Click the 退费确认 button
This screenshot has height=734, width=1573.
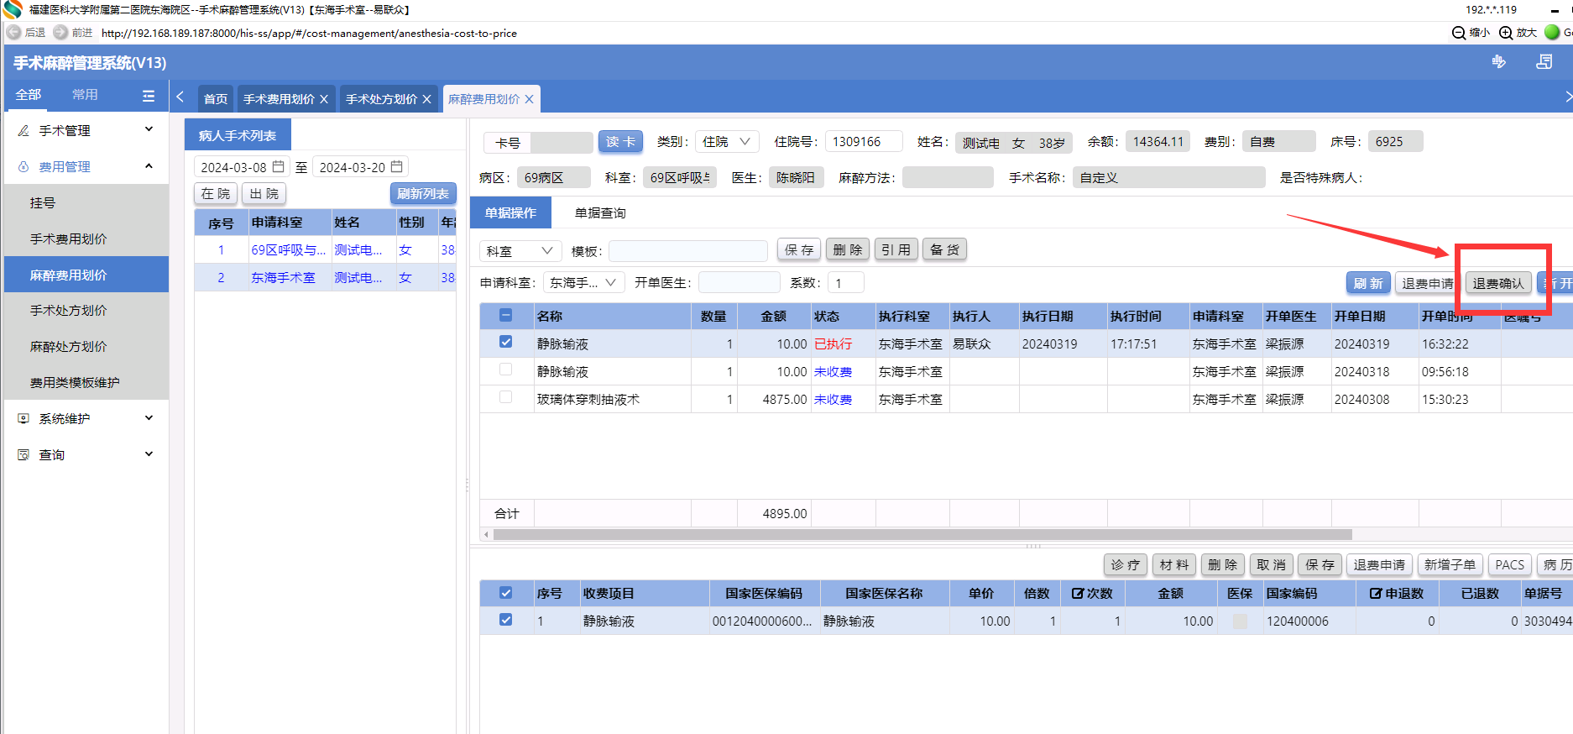coord(1497,283)
